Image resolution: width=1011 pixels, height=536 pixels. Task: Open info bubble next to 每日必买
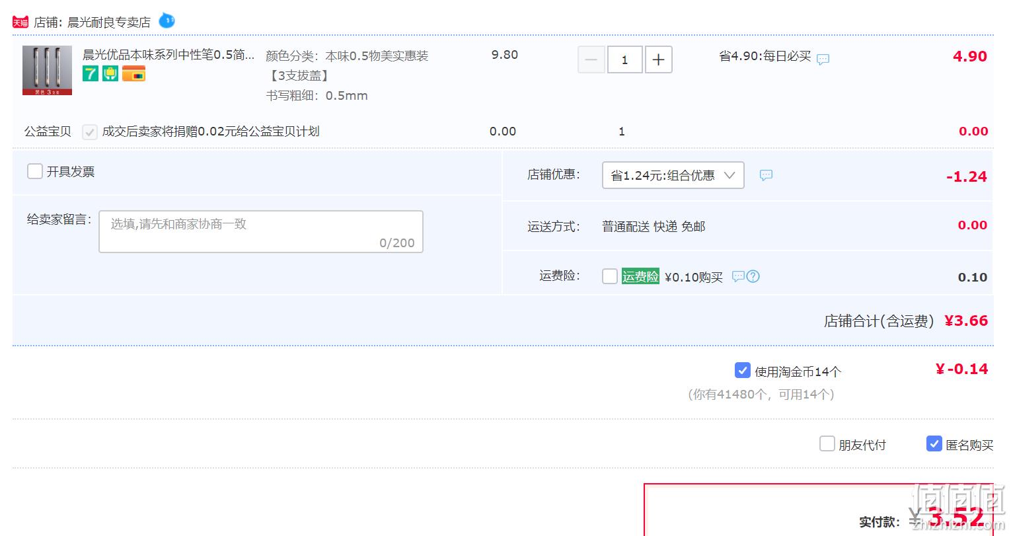[823, 59]
